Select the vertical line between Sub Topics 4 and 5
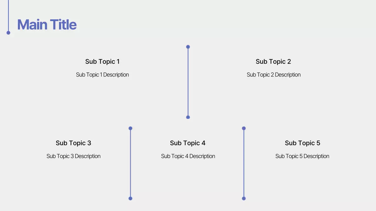 244,164
